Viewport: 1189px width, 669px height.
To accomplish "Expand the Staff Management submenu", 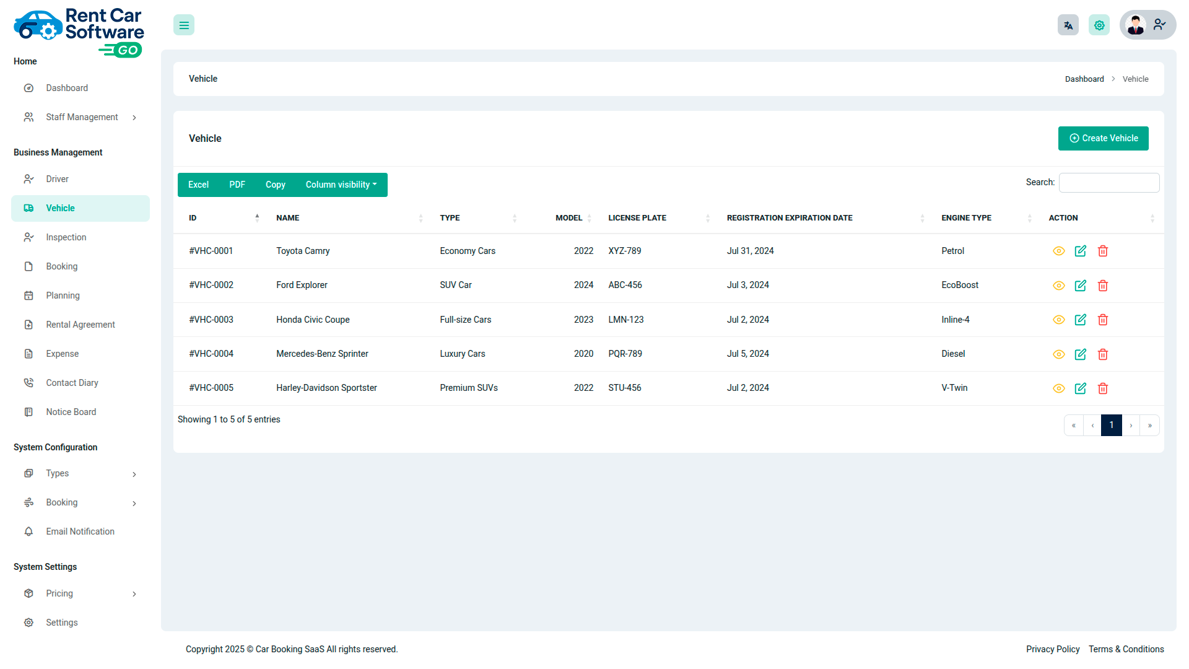I will (81, 117).
